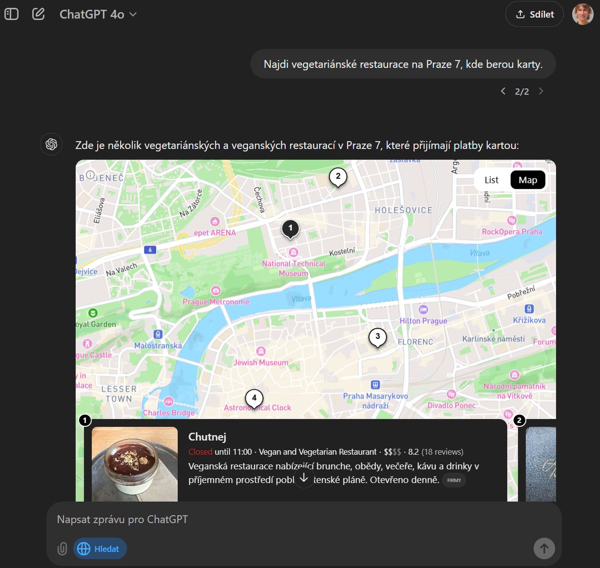This screenshot has width=600, height=568.
Task: Focus the Napsat zprávu pro ChatGPT field
Action: [304, 519]
